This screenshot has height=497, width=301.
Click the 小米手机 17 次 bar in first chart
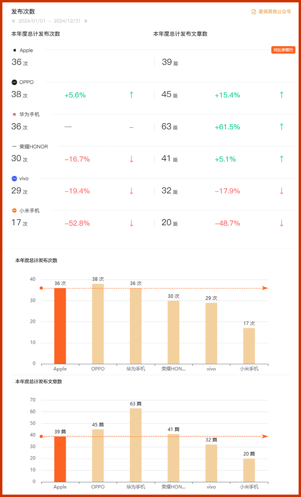click(x=249, y=346)
